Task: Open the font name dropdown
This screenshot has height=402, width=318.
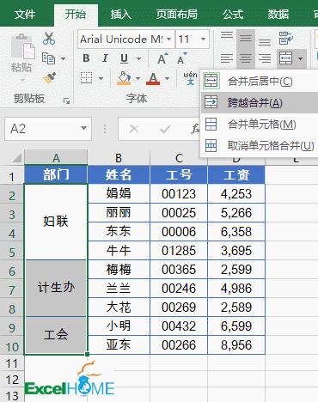Action: tap(169, 39)
